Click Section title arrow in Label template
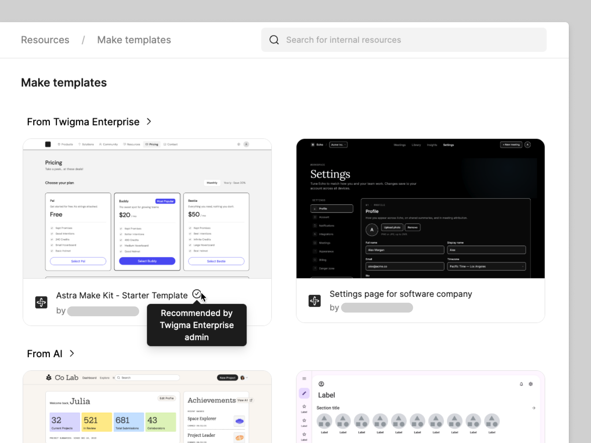Viewport: 591px width, 443px height. (533, 408)
